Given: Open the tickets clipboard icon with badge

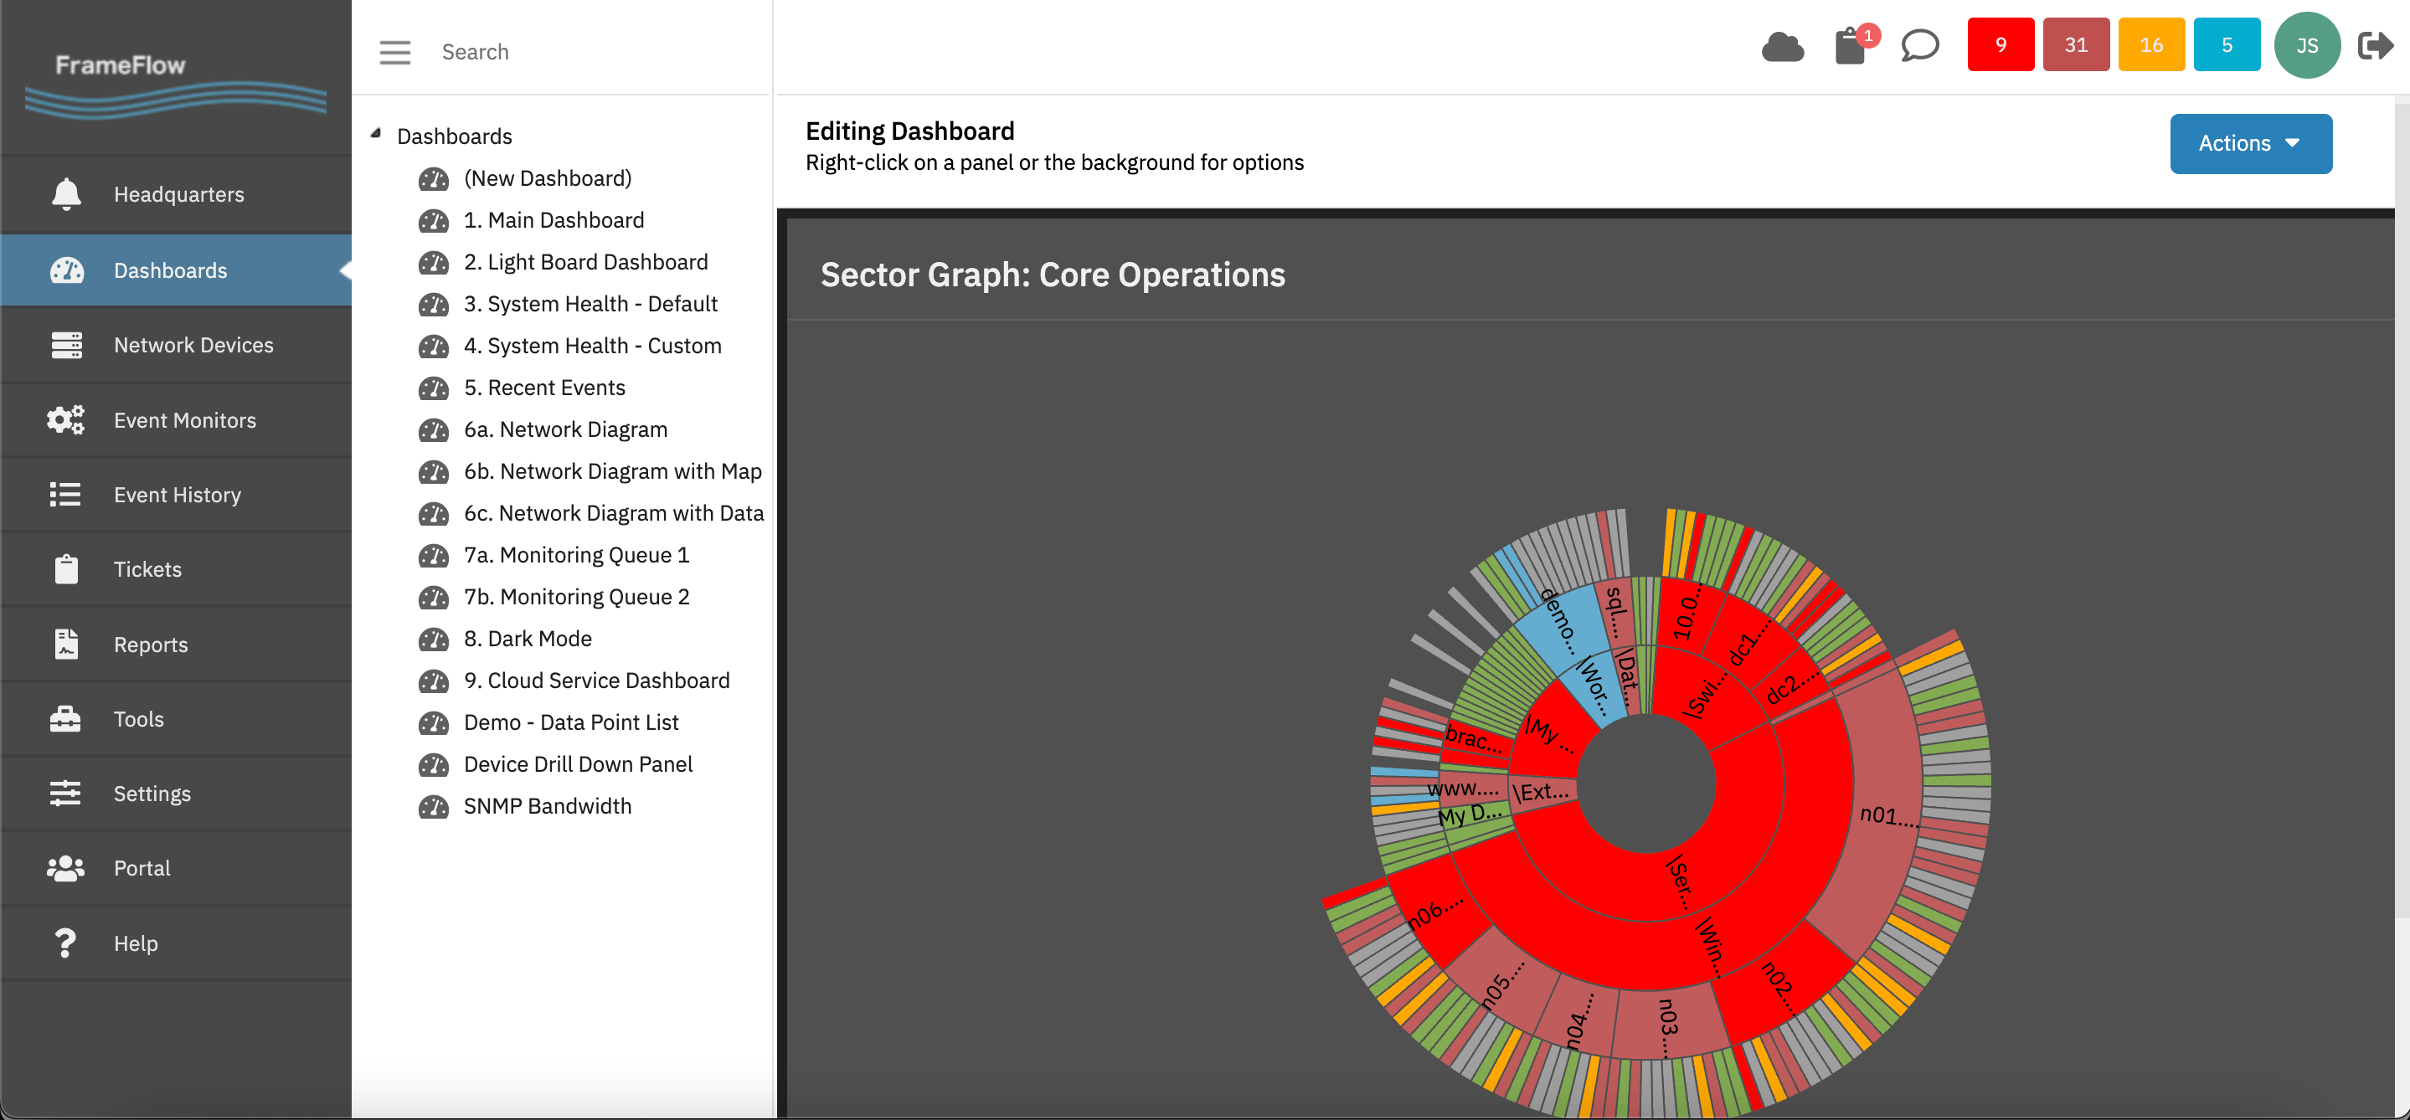Looking at the screenshot, I should [1851, 46].
